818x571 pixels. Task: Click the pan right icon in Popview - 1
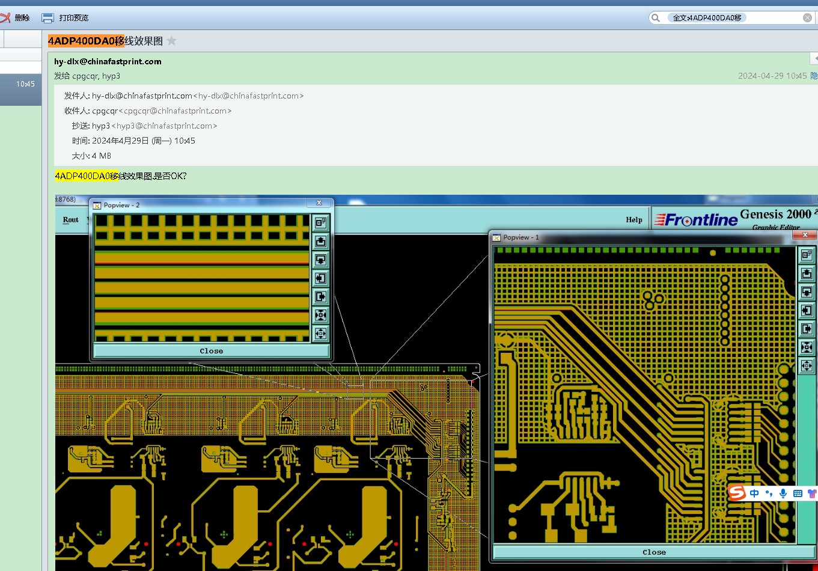tap(807, 329)
